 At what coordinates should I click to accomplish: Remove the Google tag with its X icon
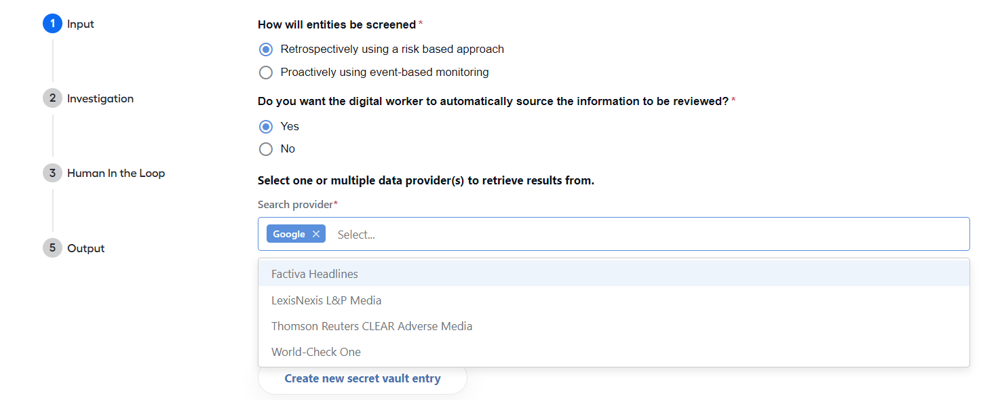click(x=315, y=234)
